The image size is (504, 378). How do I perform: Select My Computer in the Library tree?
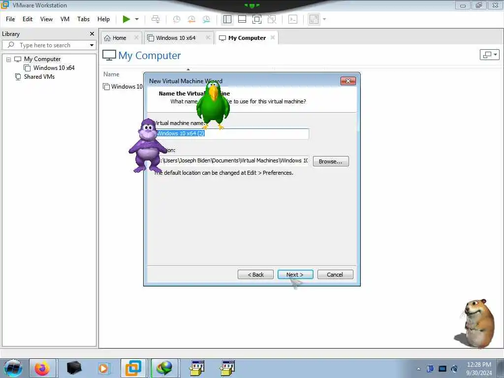pos(42,59)
